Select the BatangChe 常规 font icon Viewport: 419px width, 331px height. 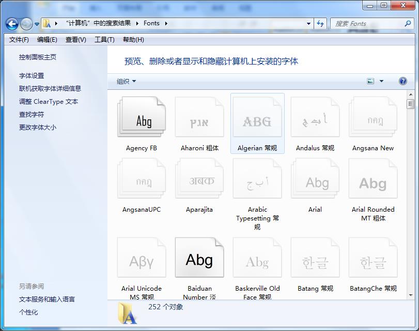coord(373,258)
